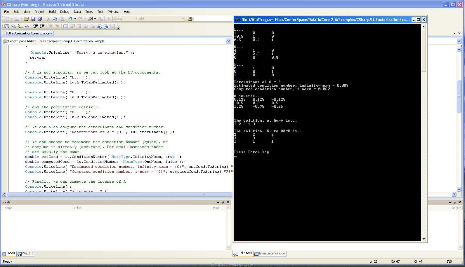Click the Increase Line Indent icon

click(x=42, y=26)
